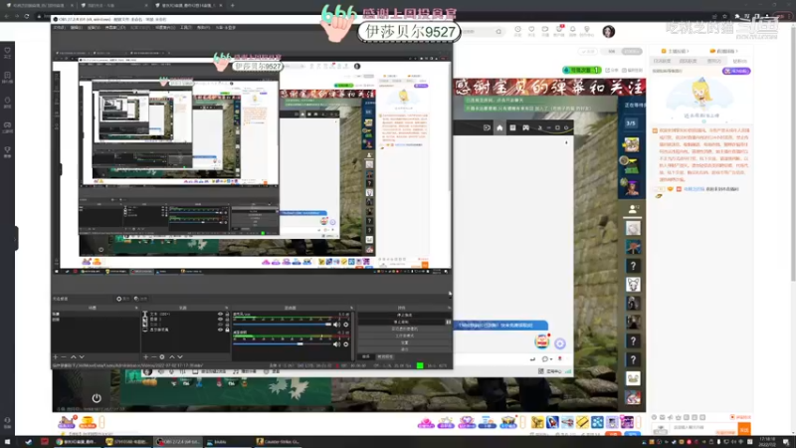The height and width of the screenshot is (448, 796).
Task: Toggle visibility of the third OBS source
Action: (220, 325)
